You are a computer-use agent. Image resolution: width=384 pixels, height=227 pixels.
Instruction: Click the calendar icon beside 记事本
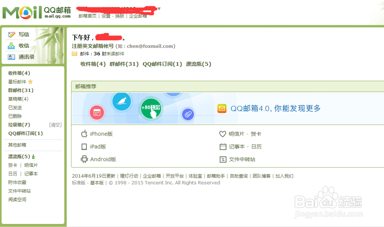223,146
